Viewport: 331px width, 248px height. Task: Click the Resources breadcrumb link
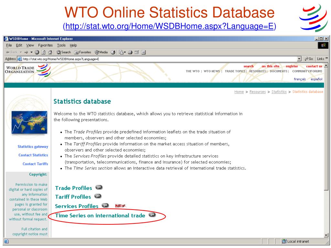coord(258,92)
